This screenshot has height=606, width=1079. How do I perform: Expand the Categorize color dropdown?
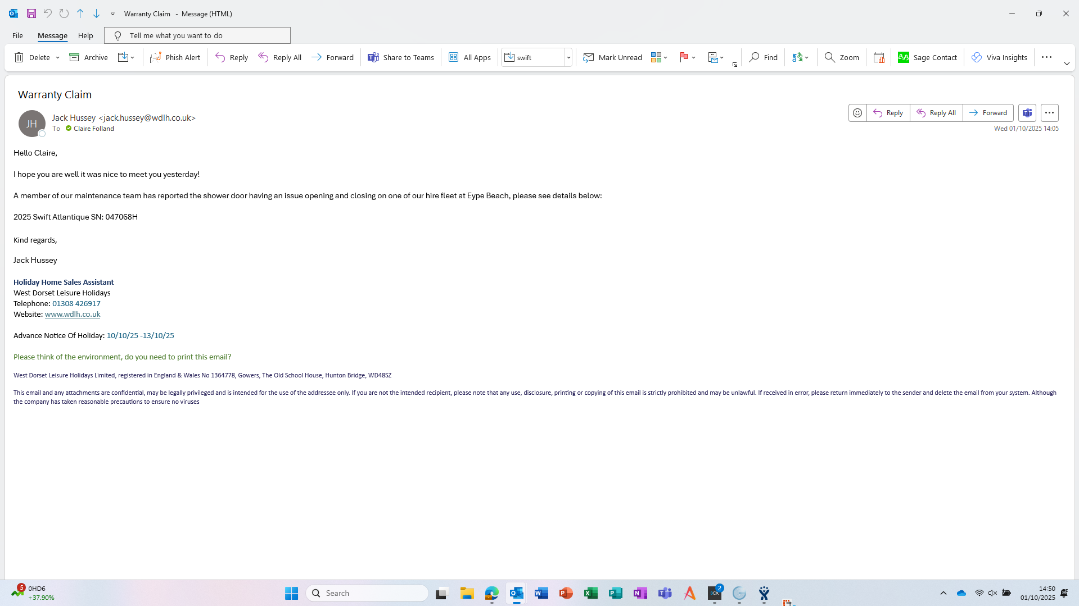(665, 57)
